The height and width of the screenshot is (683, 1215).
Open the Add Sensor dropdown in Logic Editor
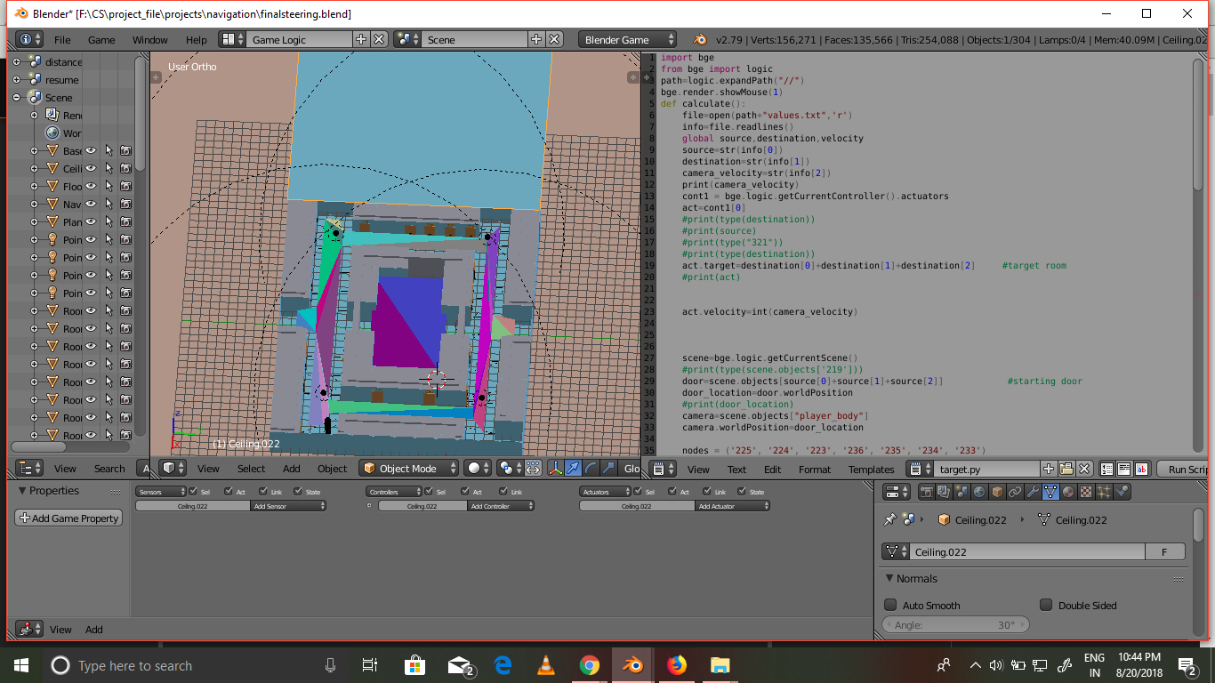288,506
